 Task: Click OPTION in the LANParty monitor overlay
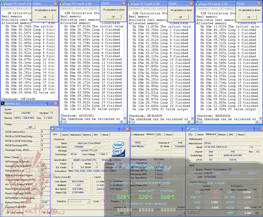pos(235,173)
